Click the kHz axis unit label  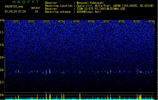(x=2, y=20)
